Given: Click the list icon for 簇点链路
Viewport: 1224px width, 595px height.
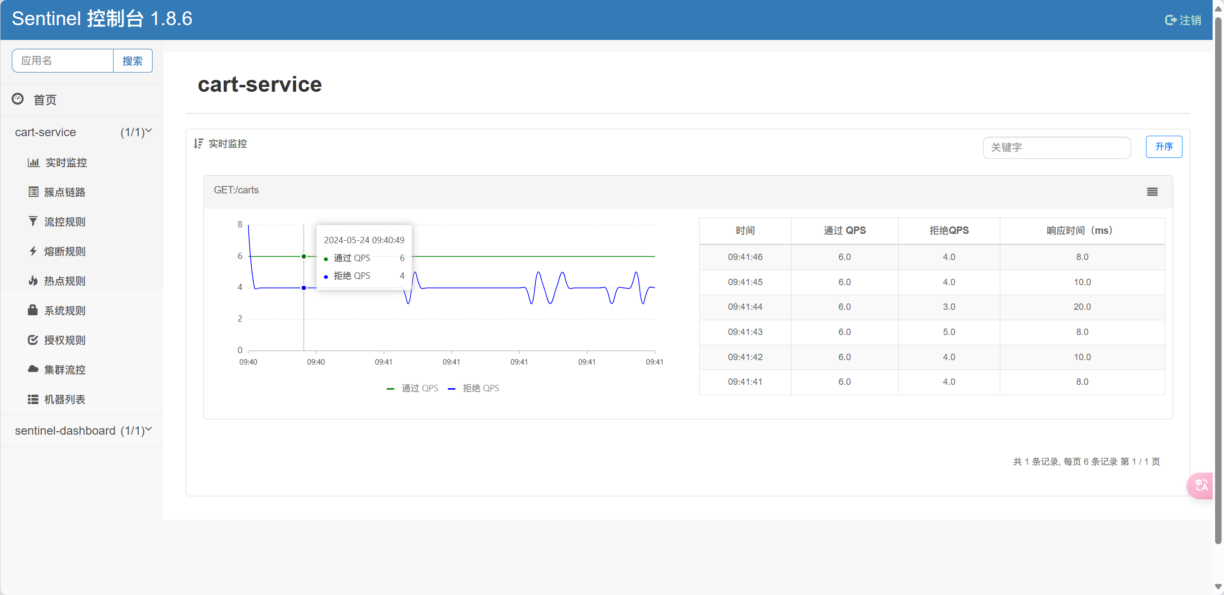Looking at the screenshot, I should 33,192.
